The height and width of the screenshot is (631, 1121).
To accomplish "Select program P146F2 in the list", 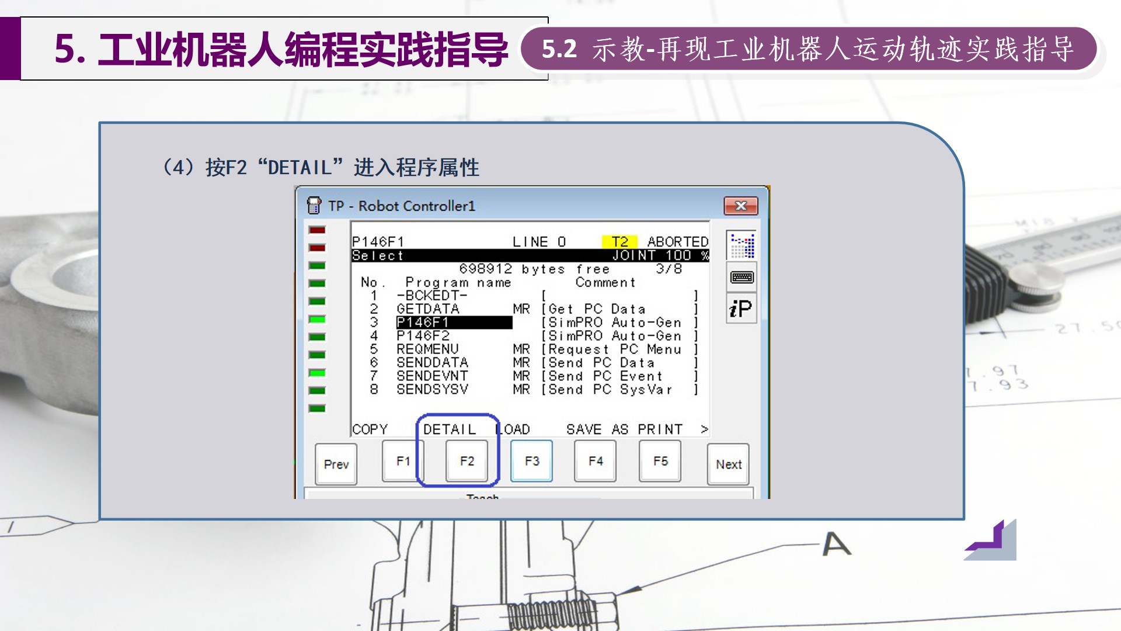I will coord(423,336).
